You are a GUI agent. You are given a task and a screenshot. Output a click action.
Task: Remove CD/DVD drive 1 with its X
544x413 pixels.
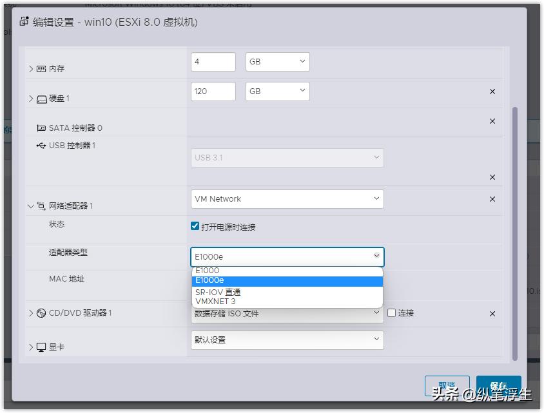click(x=492, y=314)
